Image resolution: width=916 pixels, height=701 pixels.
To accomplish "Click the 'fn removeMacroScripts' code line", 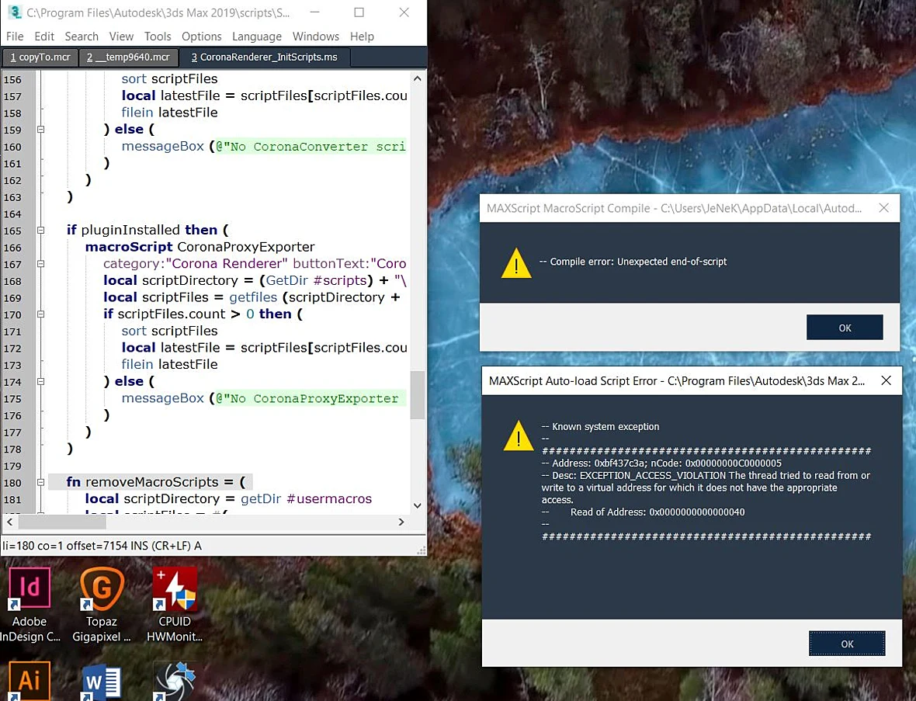I will (156, 483).
